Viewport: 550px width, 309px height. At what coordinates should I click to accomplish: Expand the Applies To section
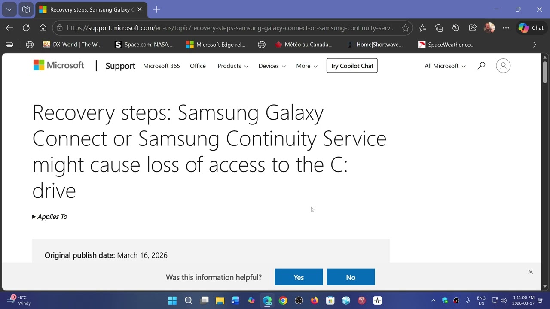[x=50, y=217]
